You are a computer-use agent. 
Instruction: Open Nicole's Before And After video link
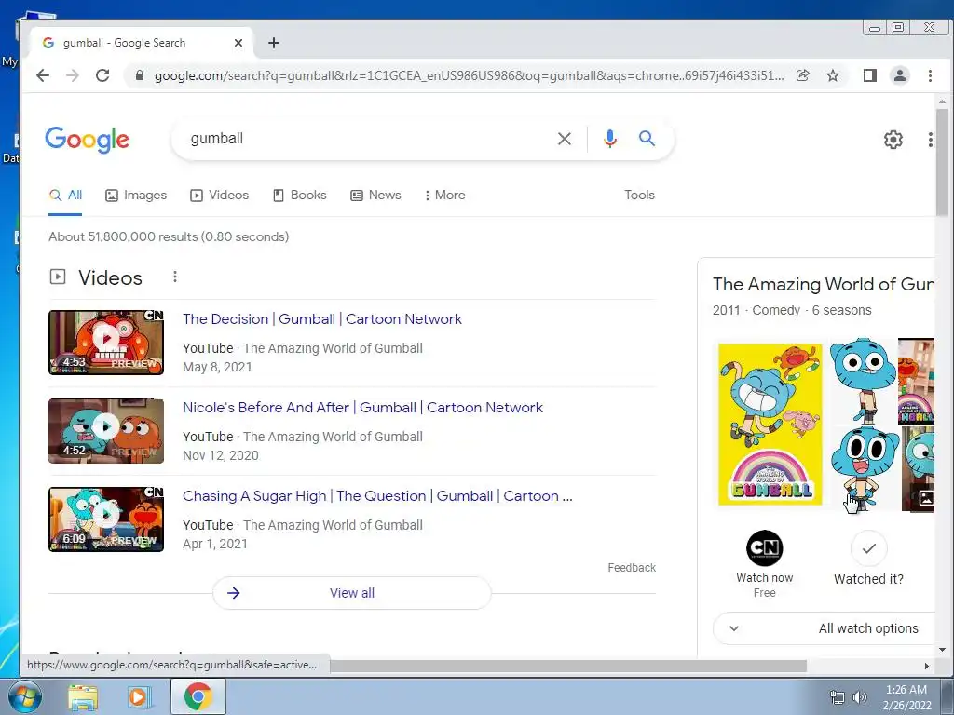(362, 408)
